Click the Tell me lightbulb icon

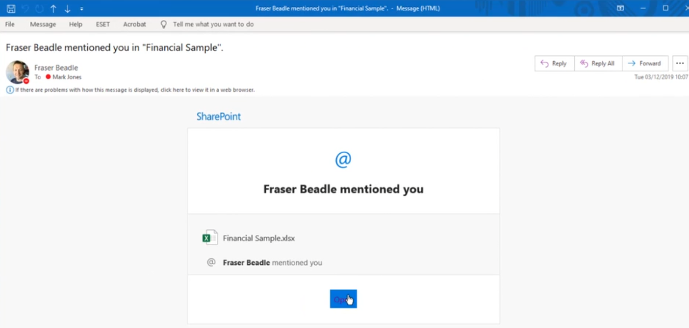[164, 24]
